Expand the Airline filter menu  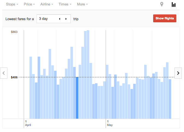click(x=46, y=4)
